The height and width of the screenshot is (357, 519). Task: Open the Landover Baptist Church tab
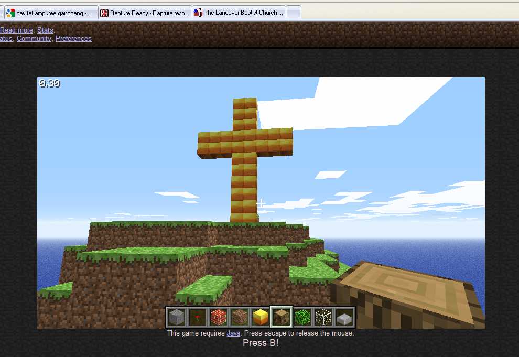(x=239, y=13)
